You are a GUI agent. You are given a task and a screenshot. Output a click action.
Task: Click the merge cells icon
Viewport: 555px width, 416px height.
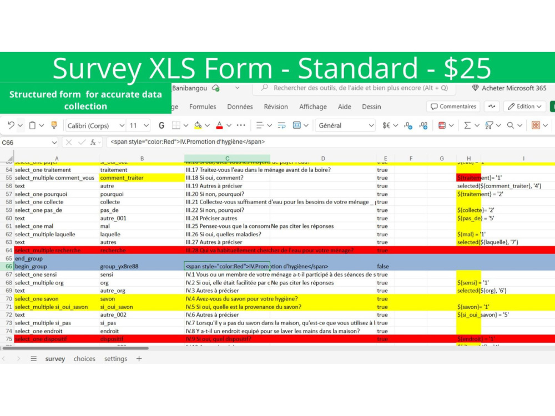(296, 125)
